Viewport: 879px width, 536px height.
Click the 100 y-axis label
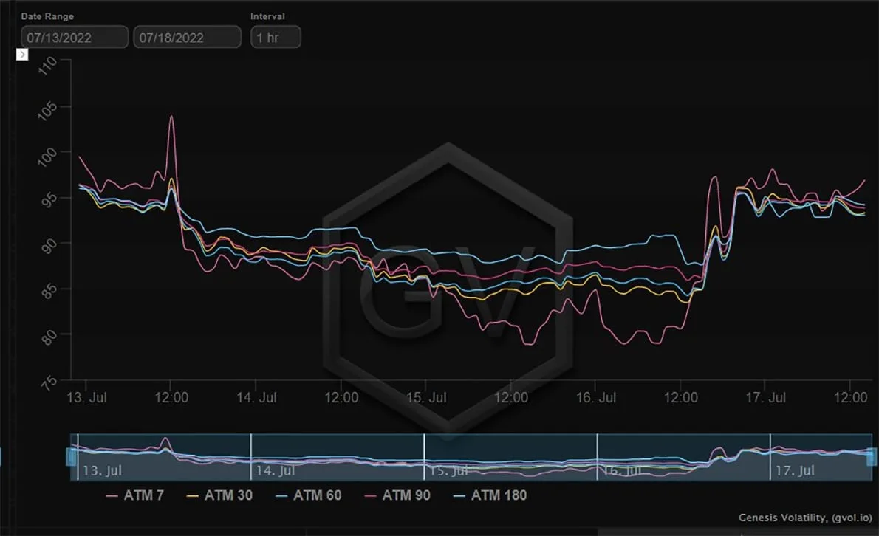[x=48, y=157]
